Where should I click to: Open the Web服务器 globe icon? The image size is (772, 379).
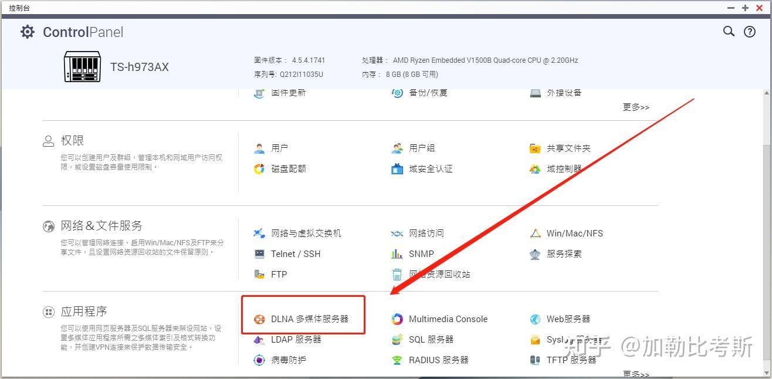(x=535, y=319)
